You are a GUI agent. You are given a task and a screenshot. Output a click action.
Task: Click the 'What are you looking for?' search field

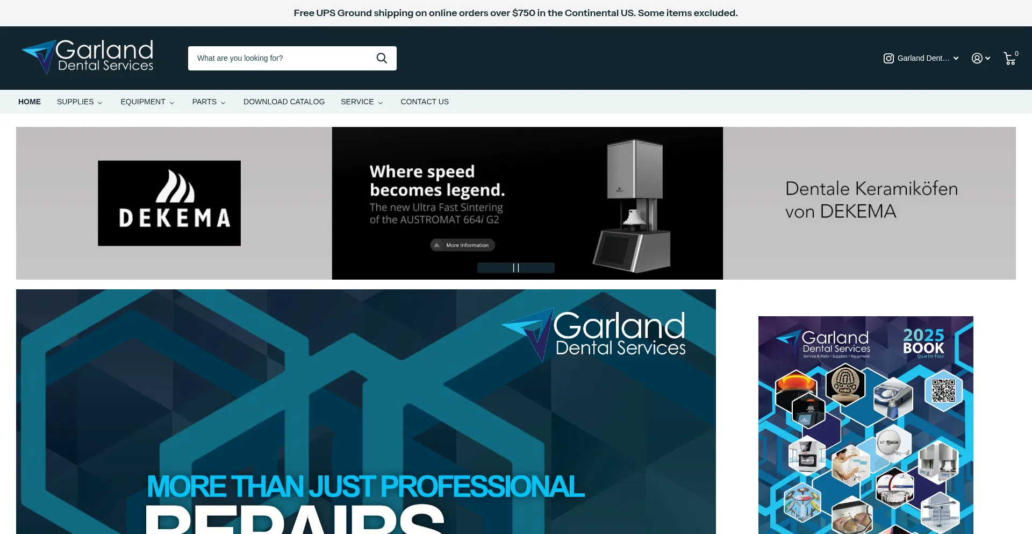(279, 58)
